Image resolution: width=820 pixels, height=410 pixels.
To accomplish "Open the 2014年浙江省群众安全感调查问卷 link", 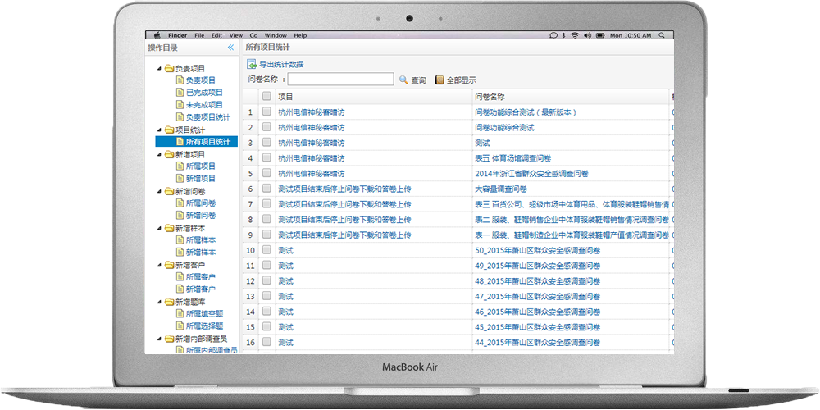I will click(x=531, y=173).
